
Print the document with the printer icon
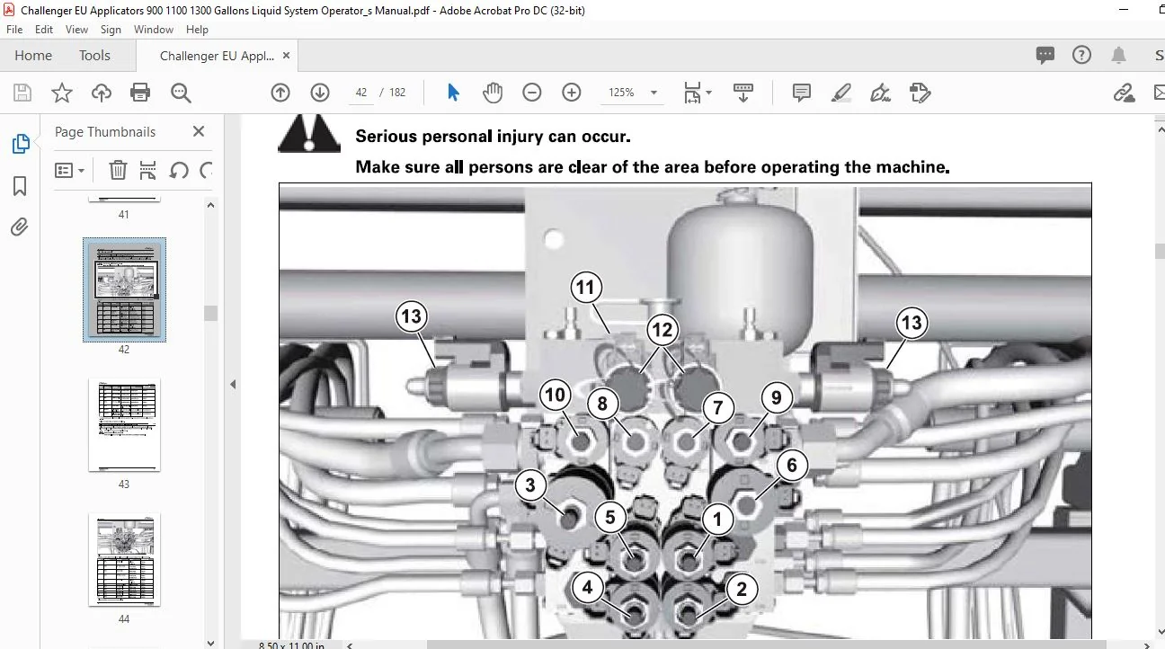tap(140, 93)
